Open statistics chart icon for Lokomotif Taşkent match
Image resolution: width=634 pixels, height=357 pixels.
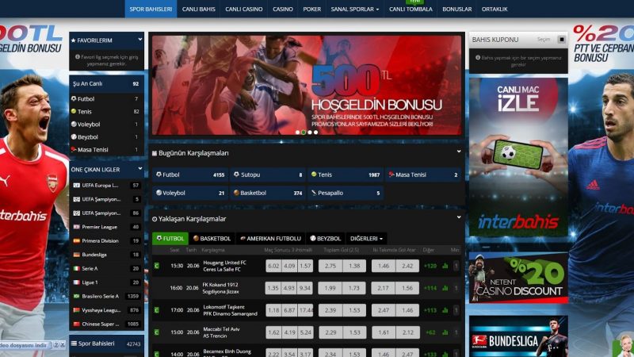coord(445,310)
